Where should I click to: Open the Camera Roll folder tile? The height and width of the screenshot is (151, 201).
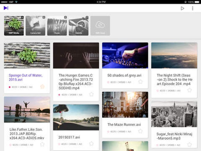(x=35, y=26)
